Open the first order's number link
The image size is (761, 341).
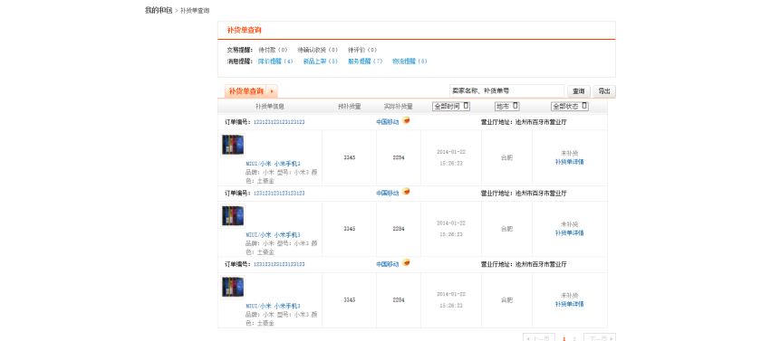(279, 122)
